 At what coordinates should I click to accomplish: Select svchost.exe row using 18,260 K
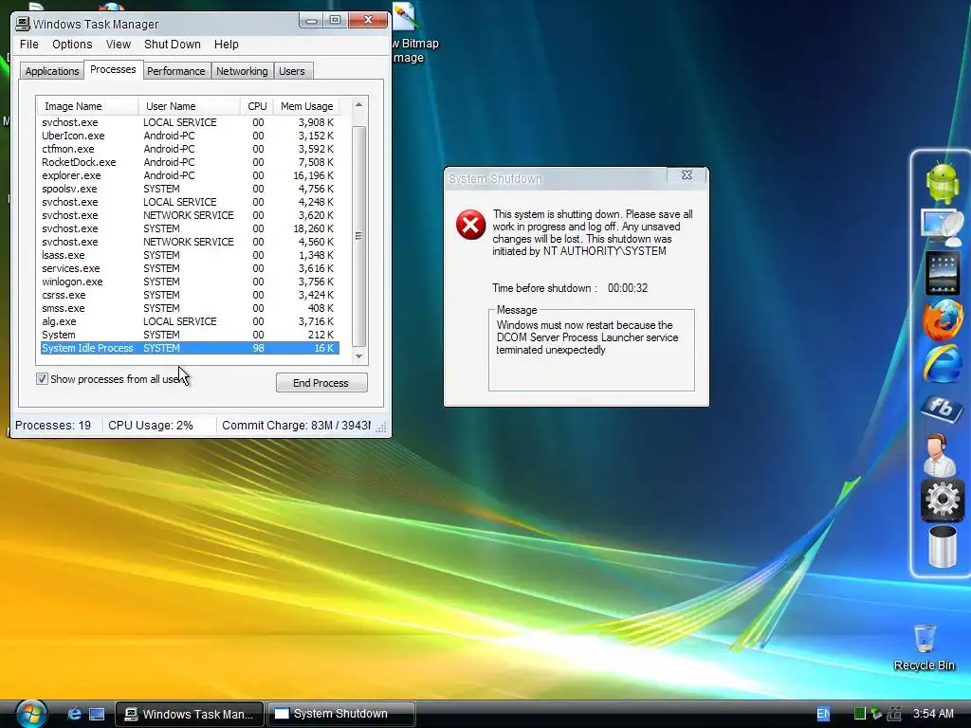click(x=190, y=228)
